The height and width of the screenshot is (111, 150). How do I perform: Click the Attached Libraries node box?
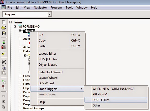pyautogui.click(x=20, y=47)
